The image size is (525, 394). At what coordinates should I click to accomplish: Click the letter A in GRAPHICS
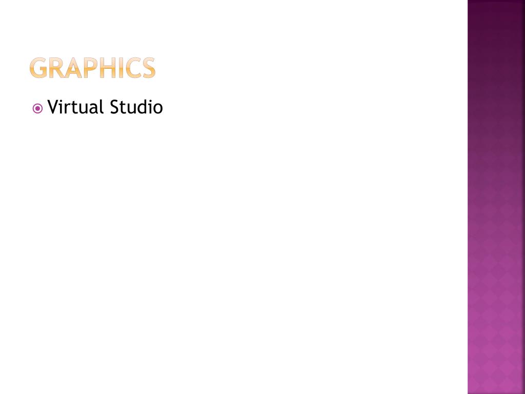(73, 68)
